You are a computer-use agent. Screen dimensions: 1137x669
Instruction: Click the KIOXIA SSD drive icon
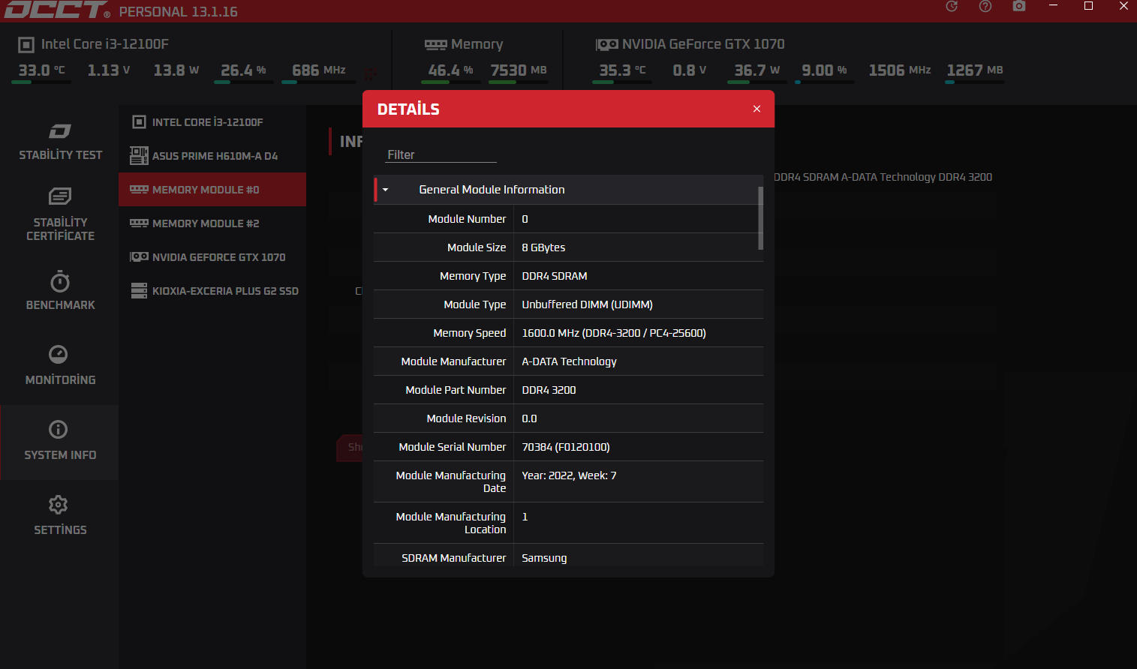tap(139, 291)
